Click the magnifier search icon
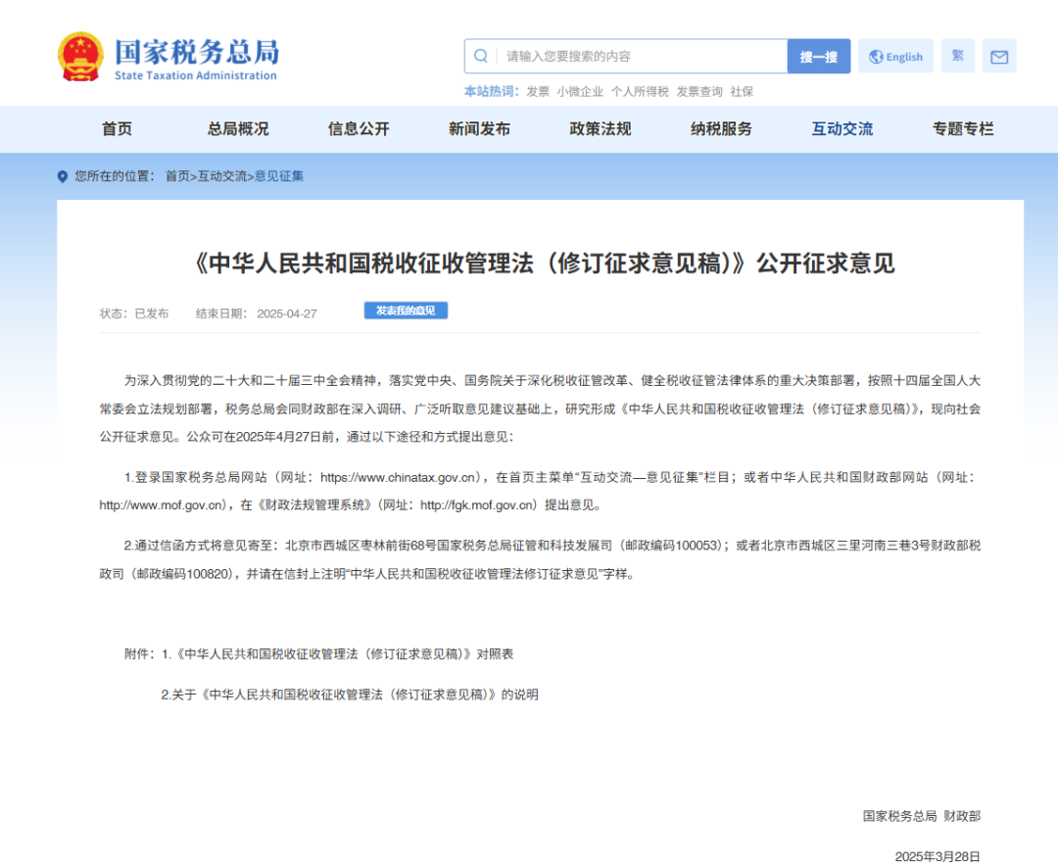The image size is (1058, 863). (480, 56)
